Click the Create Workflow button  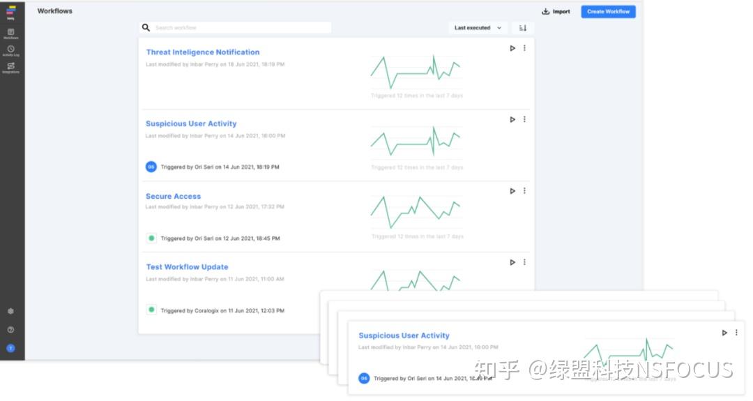pos(608,12)
